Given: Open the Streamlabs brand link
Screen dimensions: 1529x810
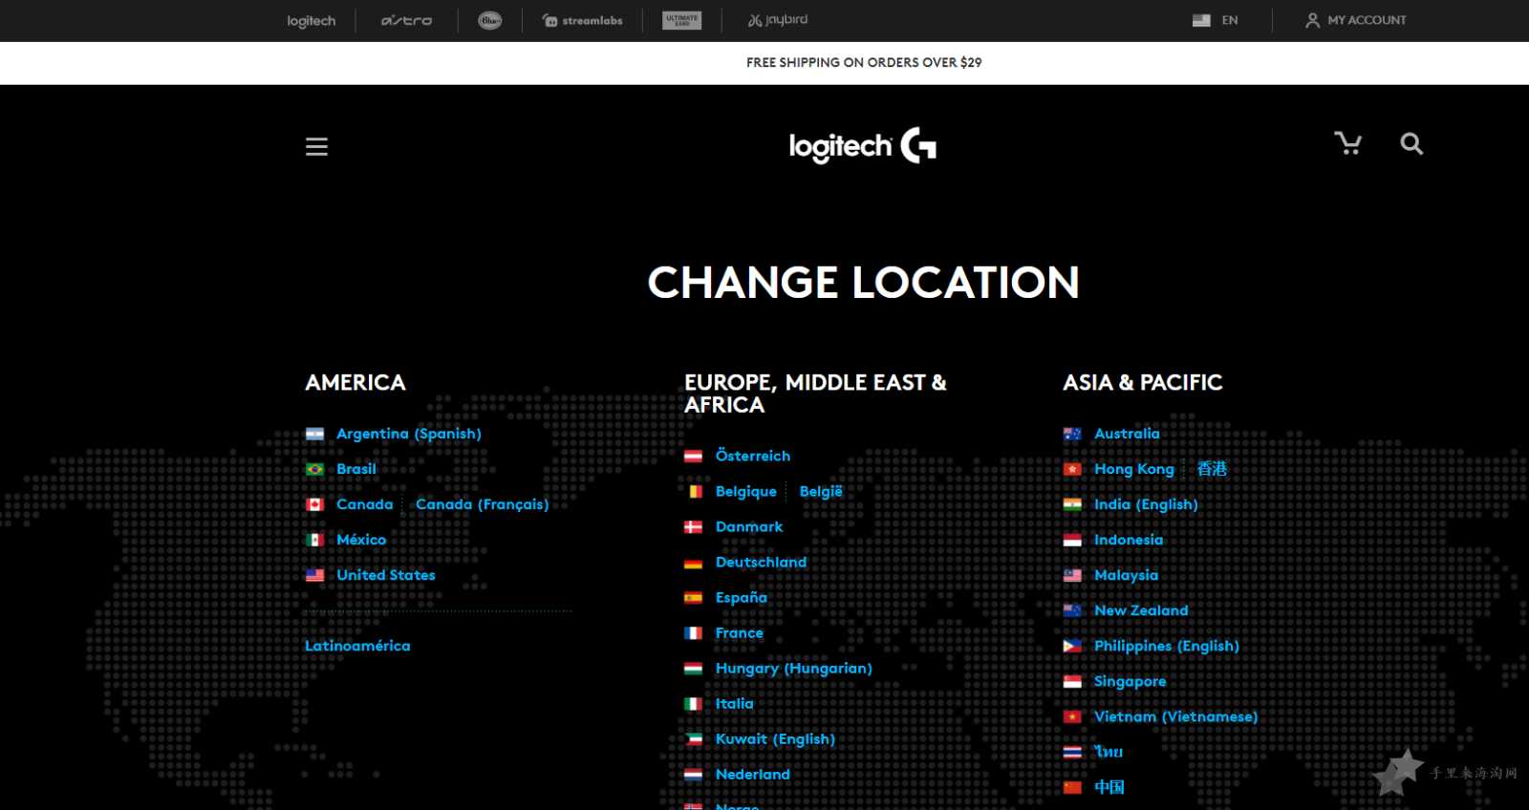Looking at the screenshot, I should point(582,20).
